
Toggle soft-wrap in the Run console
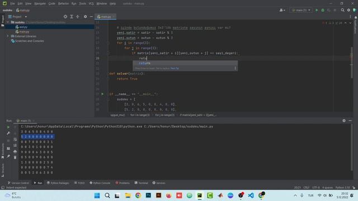tap(15, 139)
